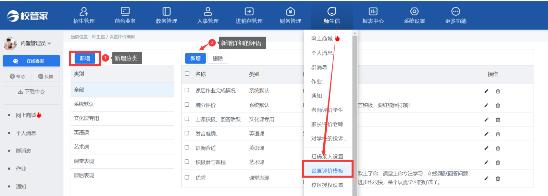Edit the 语调合适 row with pencil
Viewport: 548px width, 196px height.
click(486, 148)
